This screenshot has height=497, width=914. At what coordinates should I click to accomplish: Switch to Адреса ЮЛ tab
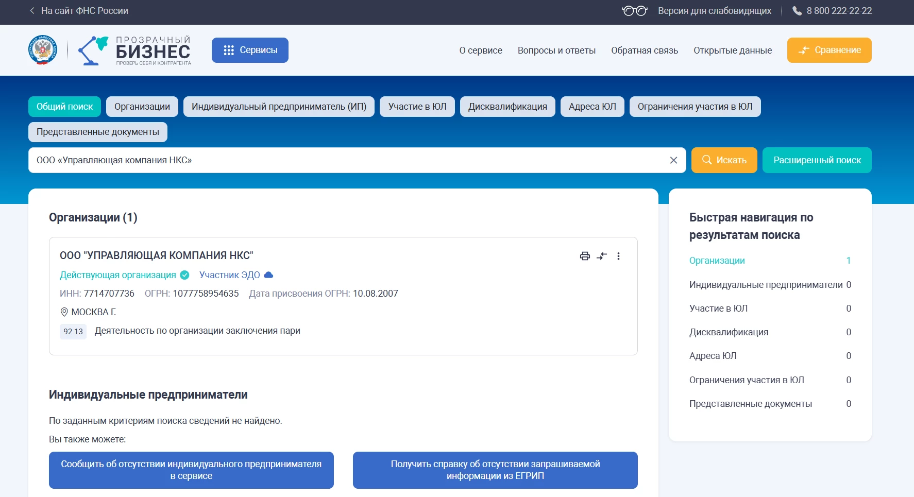[593, 107]
